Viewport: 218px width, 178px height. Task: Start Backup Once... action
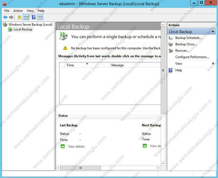click(186, 44)
